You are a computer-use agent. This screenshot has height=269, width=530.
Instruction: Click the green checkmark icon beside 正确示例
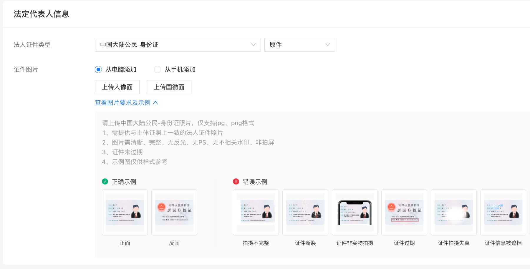[x=105, y=182]
